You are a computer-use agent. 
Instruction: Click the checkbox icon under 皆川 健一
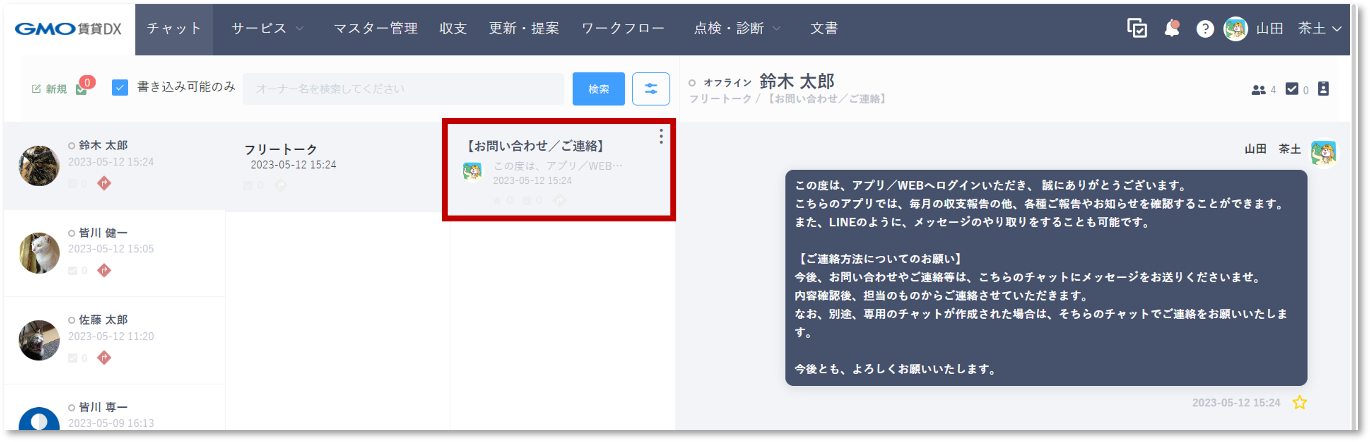(73, 271)
